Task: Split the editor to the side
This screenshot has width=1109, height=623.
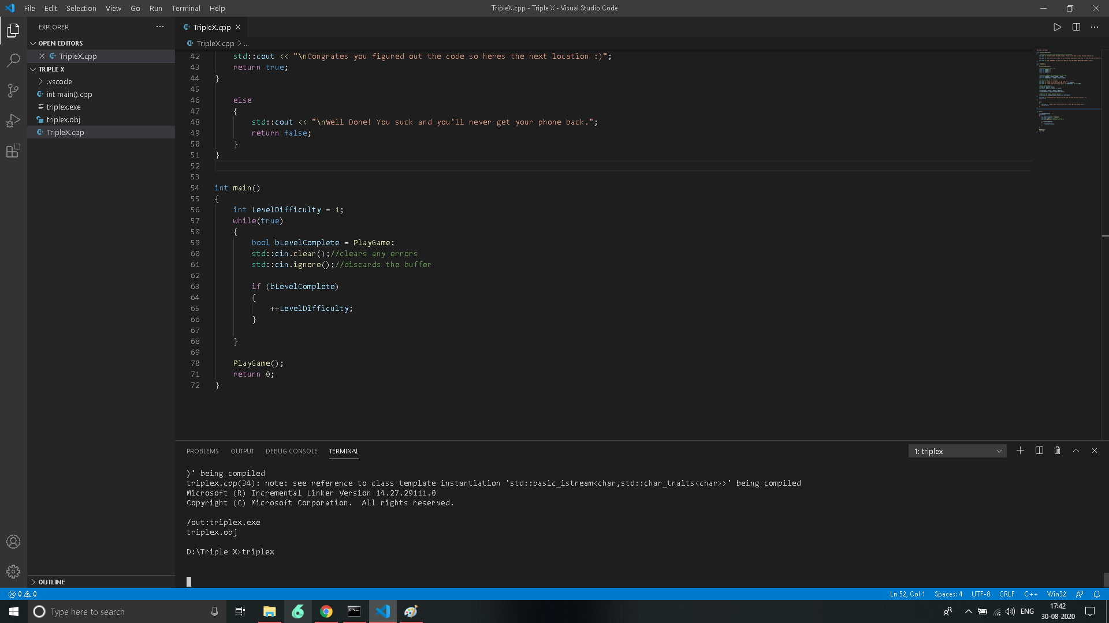Action: point(1075,27)
